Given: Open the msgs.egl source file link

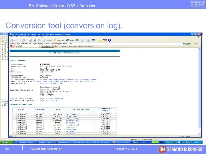Looking at the screenshot, I should (70, 127).
